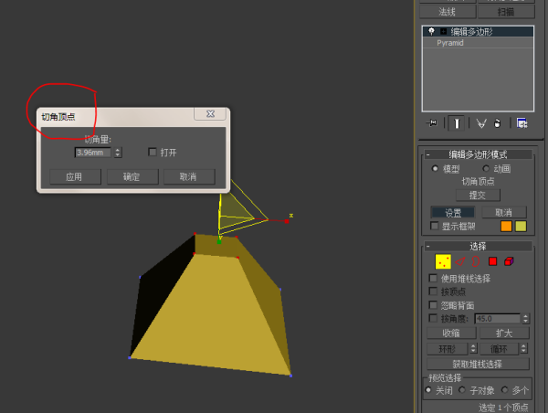This screenshot has width=548, height=413.
Task: Click the 扩大 button
Action: (504, 334)
